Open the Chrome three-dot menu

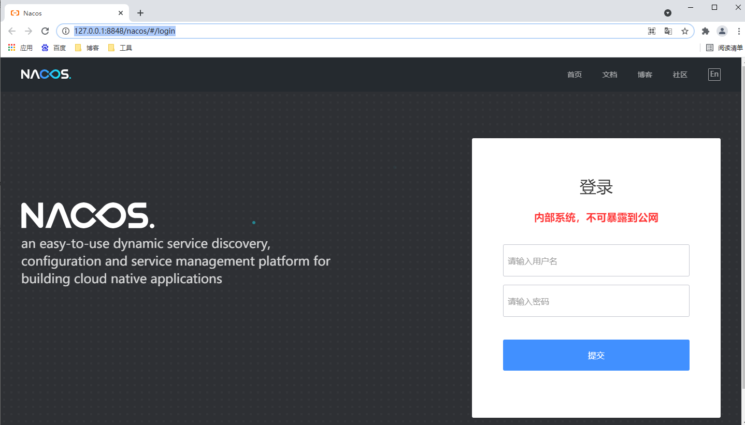pos(739,31)
